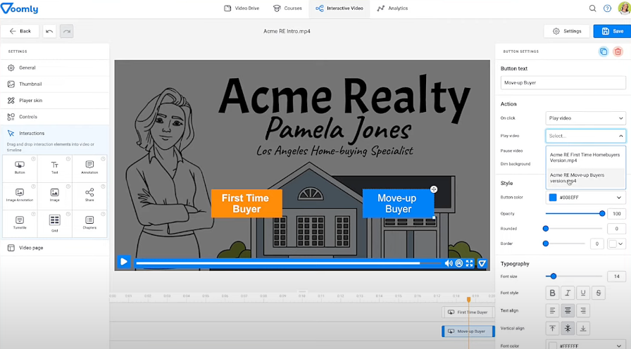Click the duplicate button icon

pyautogui.click(x=604, y=51)
